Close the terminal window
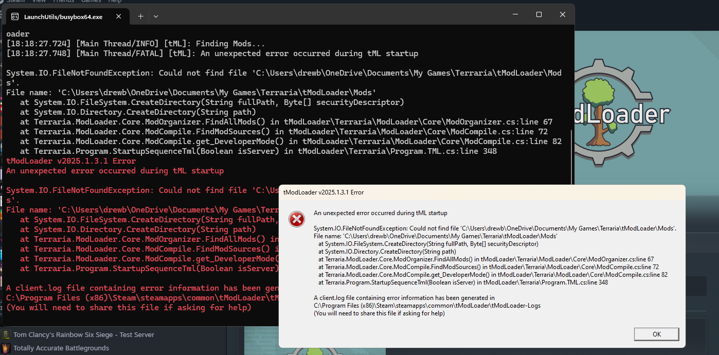719x355 pixels. tap(562, 14)
